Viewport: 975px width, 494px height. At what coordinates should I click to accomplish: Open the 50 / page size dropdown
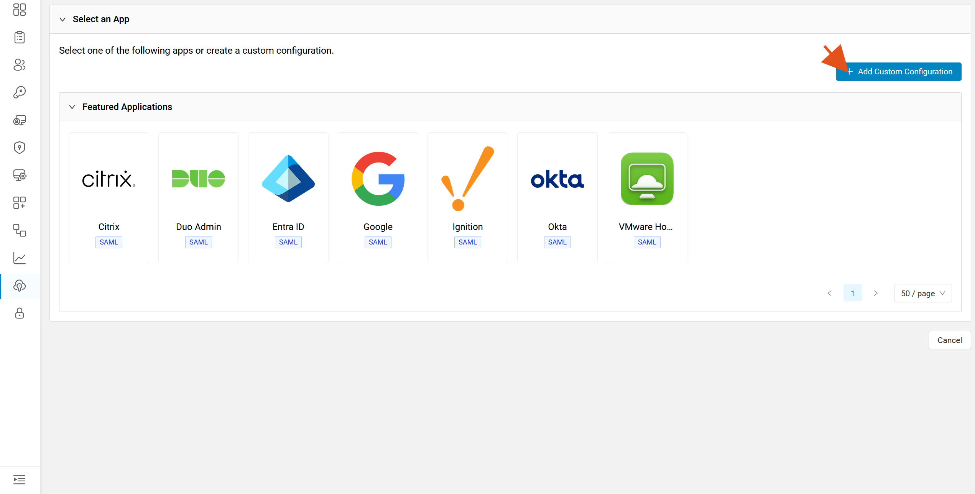coord(923,293)
